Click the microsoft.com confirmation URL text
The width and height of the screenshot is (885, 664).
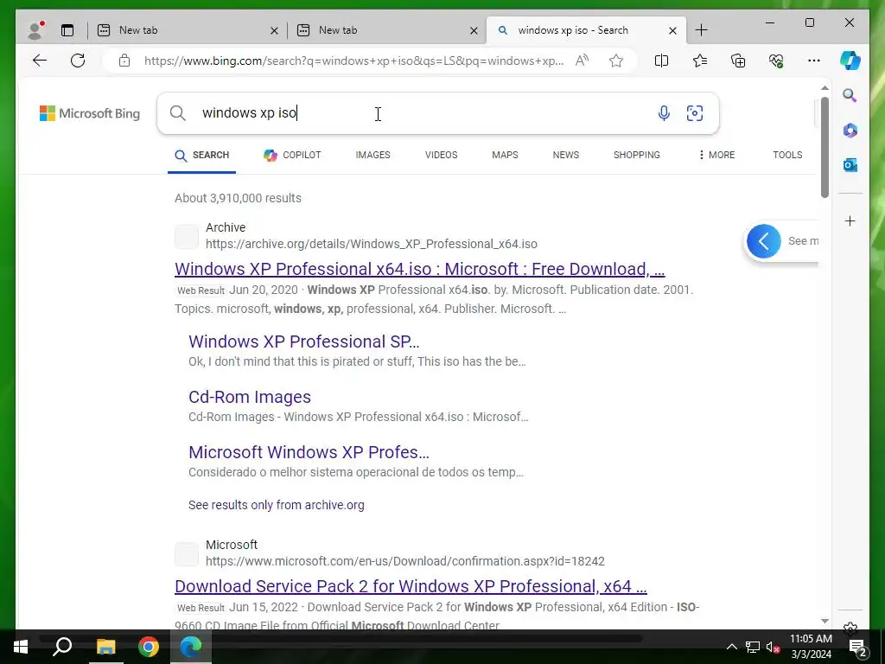[x=404, y=561]
